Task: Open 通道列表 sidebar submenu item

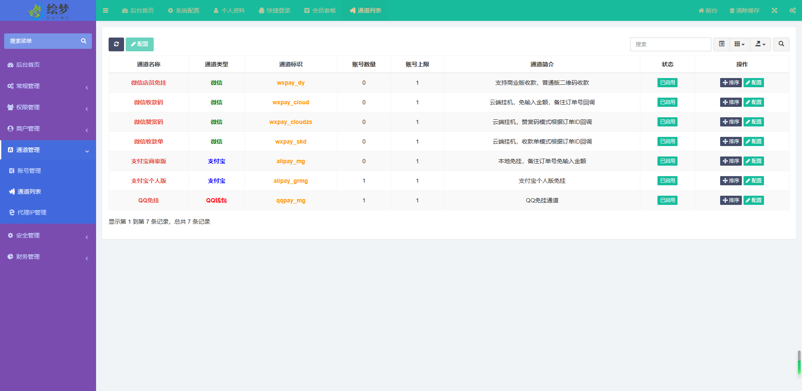Action: click(x=48, y=192)
